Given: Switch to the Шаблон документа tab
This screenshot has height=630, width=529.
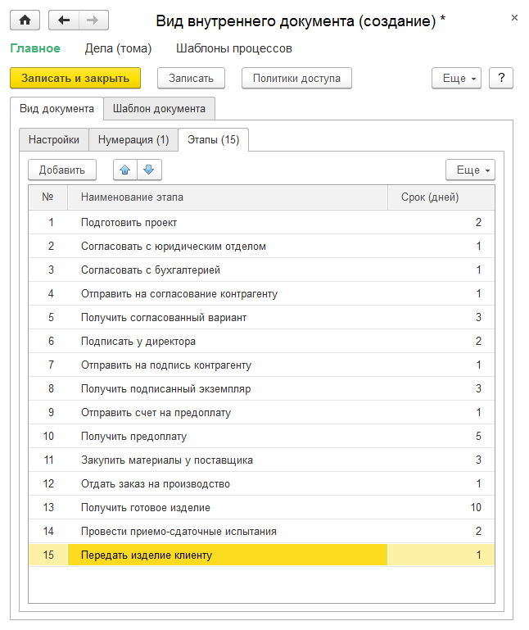Looking at the screenshot, I should [159, 108].
